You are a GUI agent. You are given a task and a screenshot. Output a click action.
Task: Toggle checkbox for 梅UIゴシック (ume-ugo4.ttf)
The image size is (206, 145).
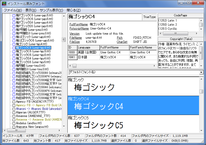14,37
